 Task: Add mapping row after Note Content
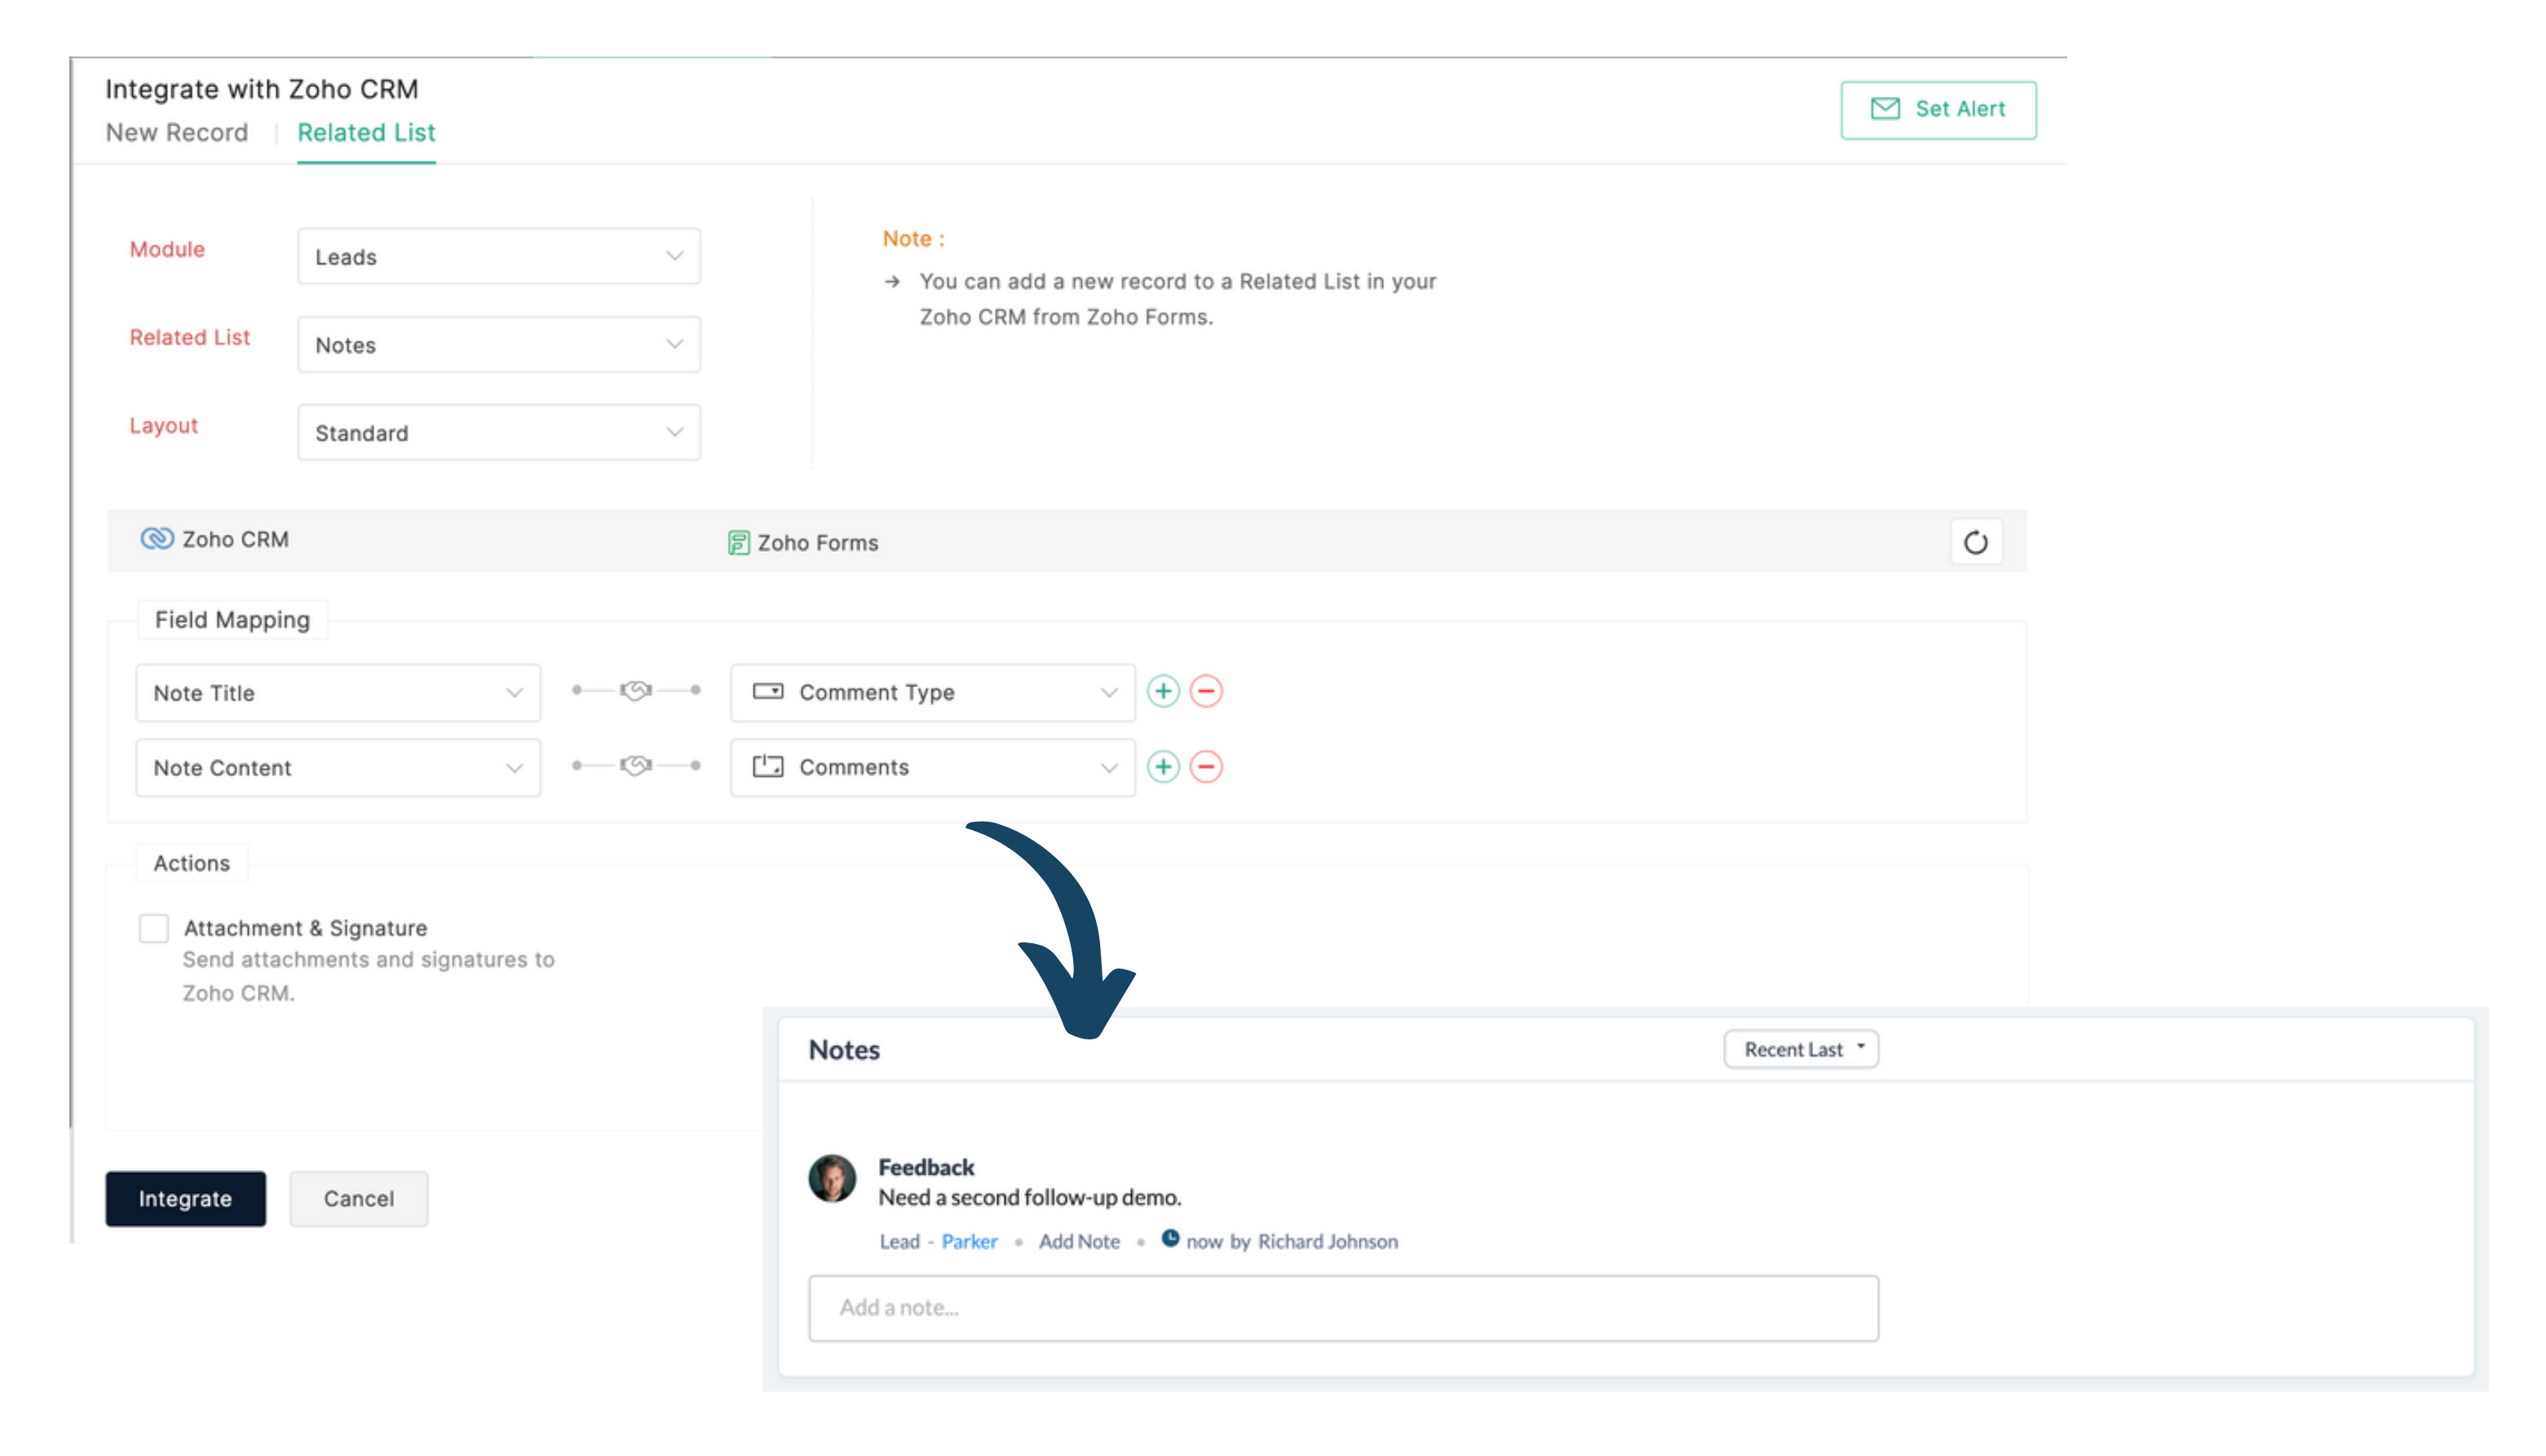click(x=1162, y=767)
